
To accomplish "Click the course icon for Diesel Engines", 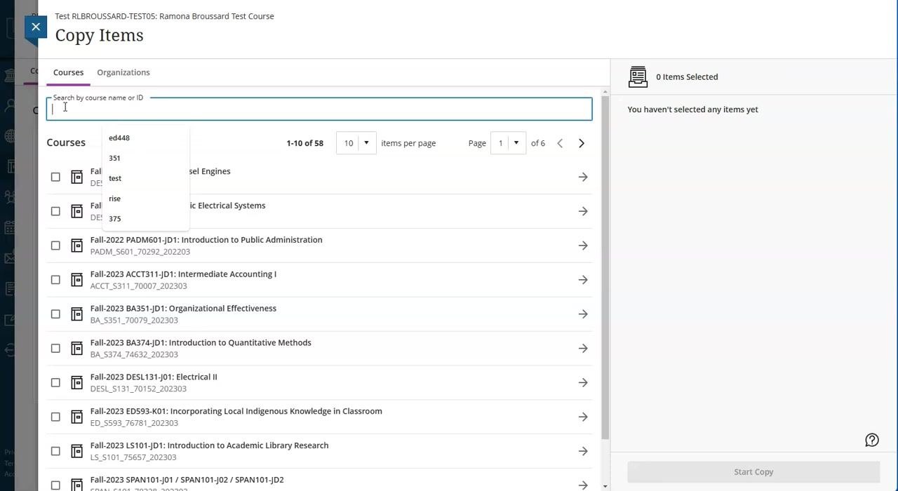I will (77, 177).
